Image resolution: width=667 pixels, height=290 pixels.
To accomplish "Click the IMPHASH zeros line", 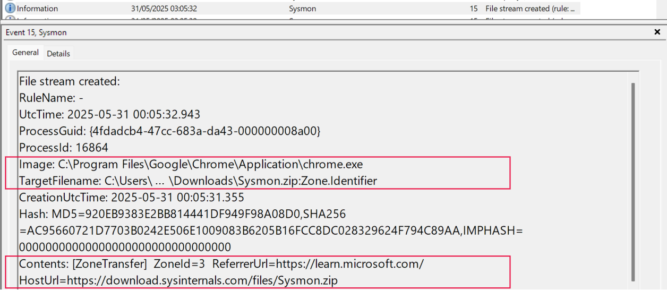I will pyautogui.click(x=125, y=247).
